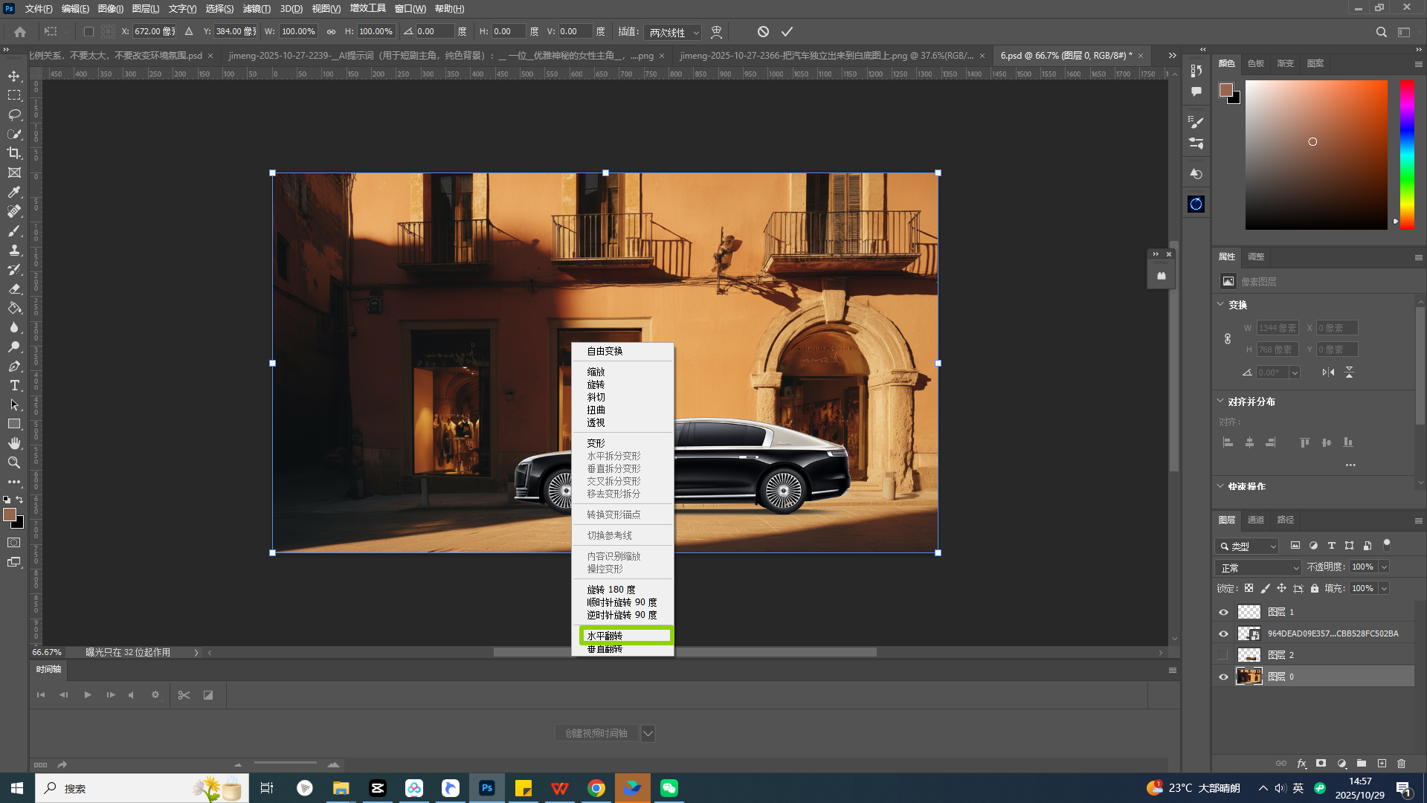Open the 滤镜(T) menu
The height and width of the screenshot is (803, 1427).
[x=256, y=9]
